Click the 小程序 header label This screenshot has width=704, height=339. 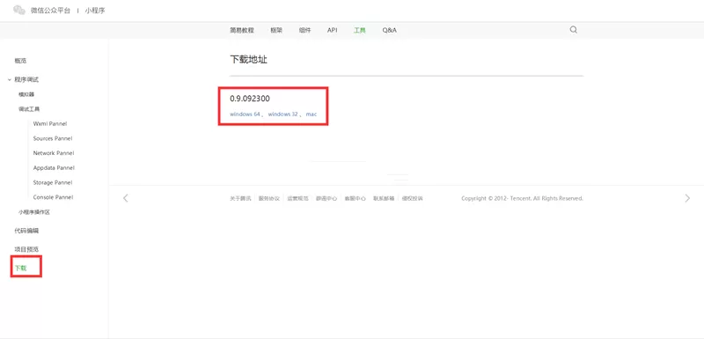95,10
